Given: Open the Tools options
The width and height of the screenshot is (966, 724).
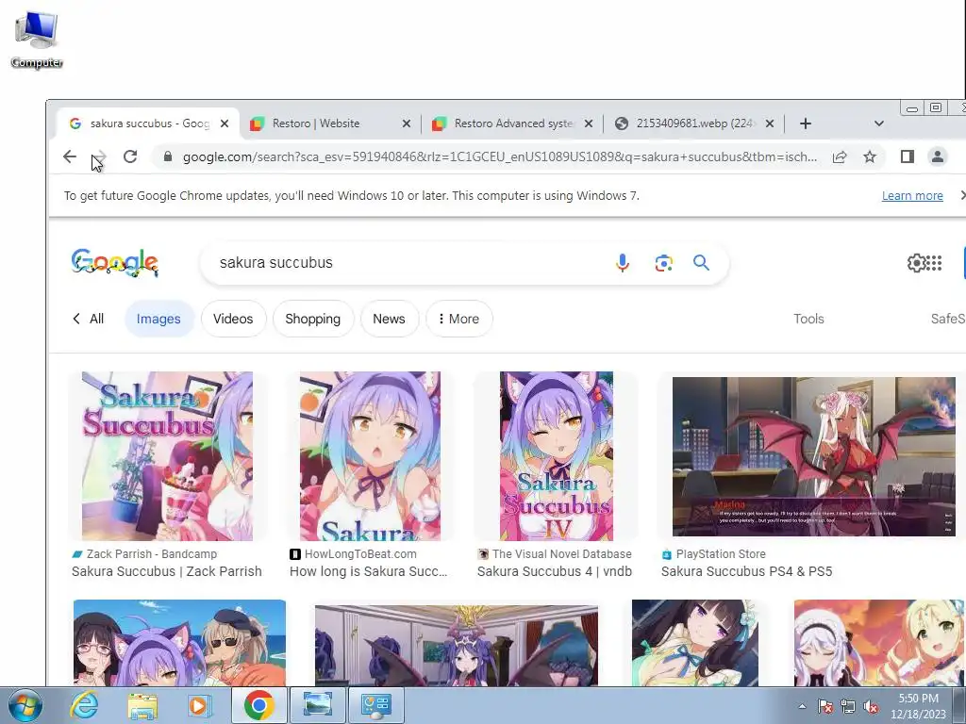Looking at the screenshot, I should point(808,319).
